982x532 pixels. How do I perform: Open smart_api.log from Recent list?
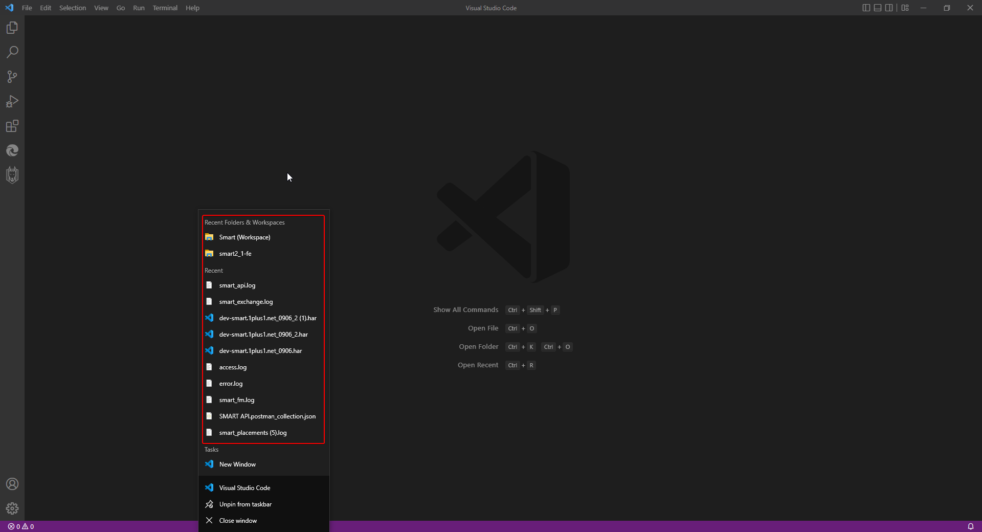[x=237, y=285]
